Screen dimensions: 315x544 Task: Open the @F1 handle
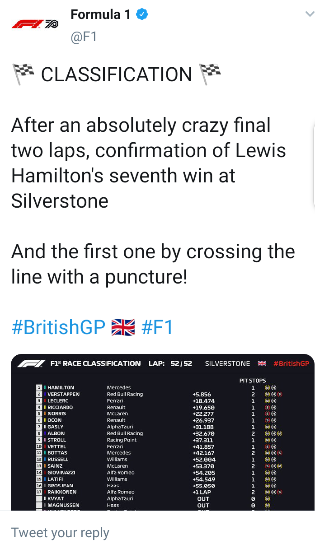tap(84, 37)
